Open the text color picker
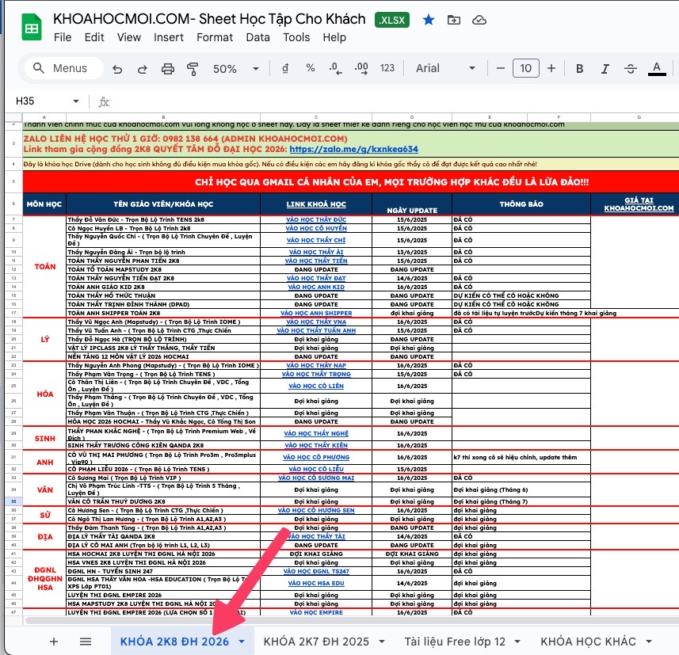 [657, 68]
